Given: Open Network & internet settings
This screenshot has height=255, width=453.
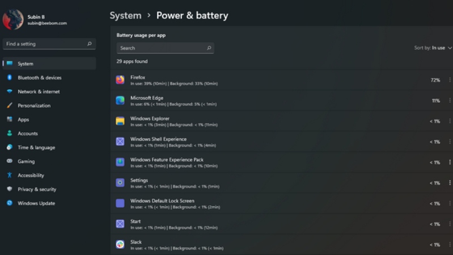Looking at the screenshot, I should coord(49,91).
